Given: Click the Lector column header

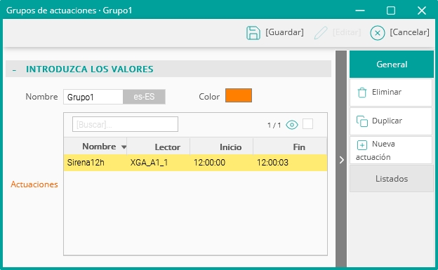Looking at the screenshot, I should 159,147.
